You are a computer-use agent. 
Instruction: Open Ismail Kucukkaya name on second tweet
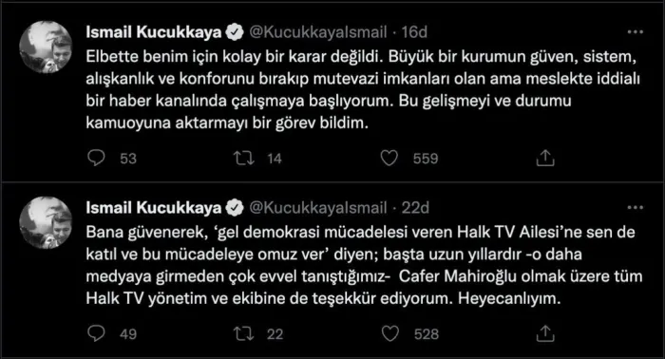(154, 208)
